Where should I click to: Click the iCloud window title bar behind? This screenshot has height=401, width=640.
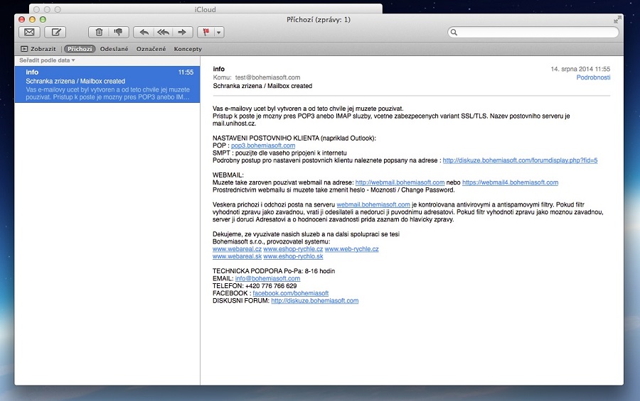pyautogui.click(x=206, y=9)
